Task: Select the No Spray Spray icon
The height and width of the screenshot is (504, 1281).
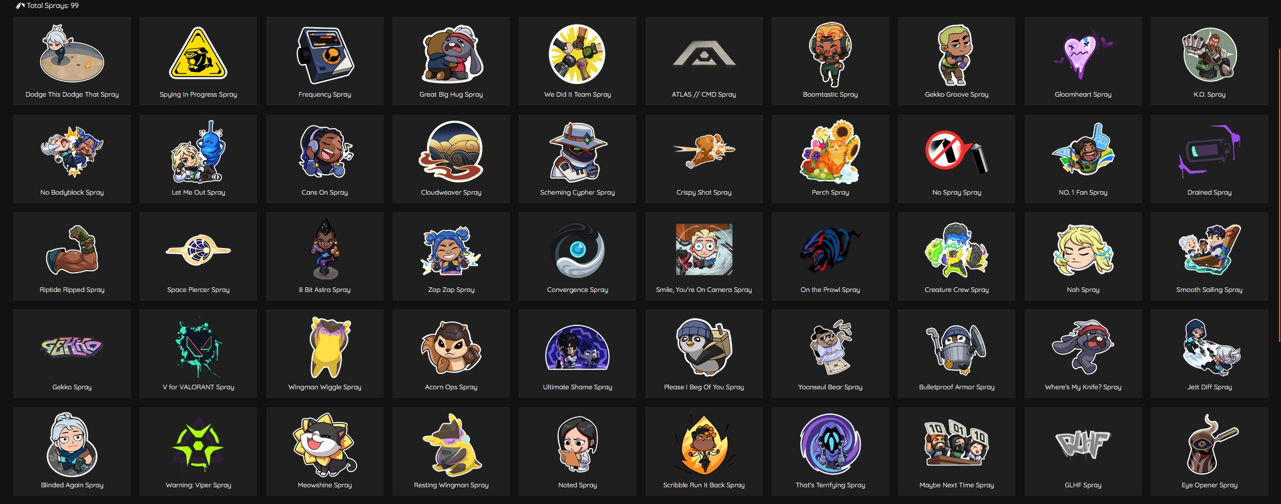Action: pos(957,152)
